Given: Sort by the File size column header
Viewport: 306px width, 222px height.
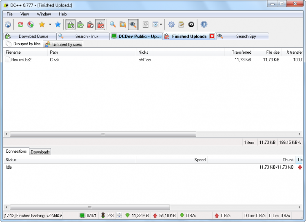Looking at the screenshot, I should pos(267,52).
